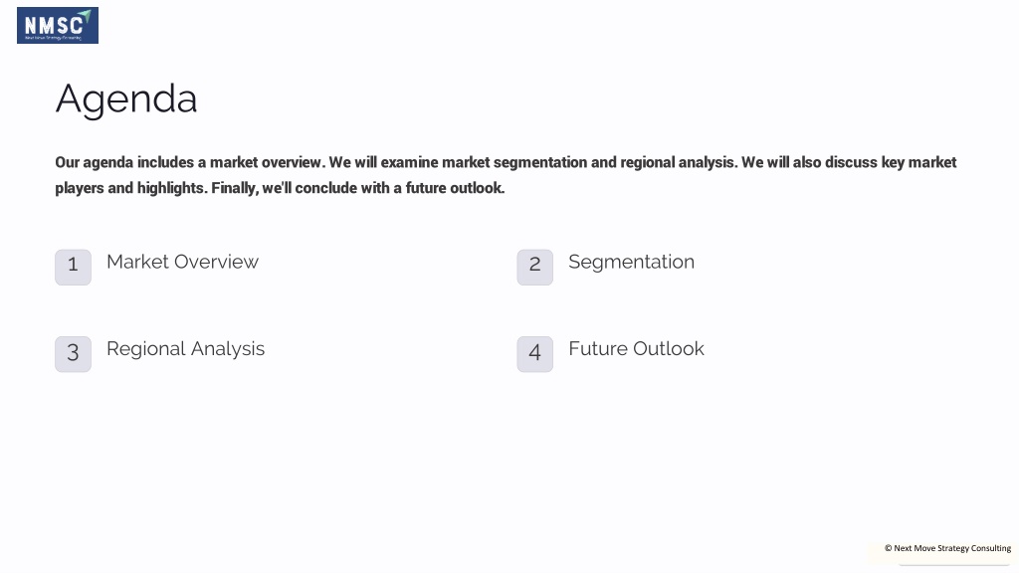Click the green paper plane in logo

pos(86,15)
